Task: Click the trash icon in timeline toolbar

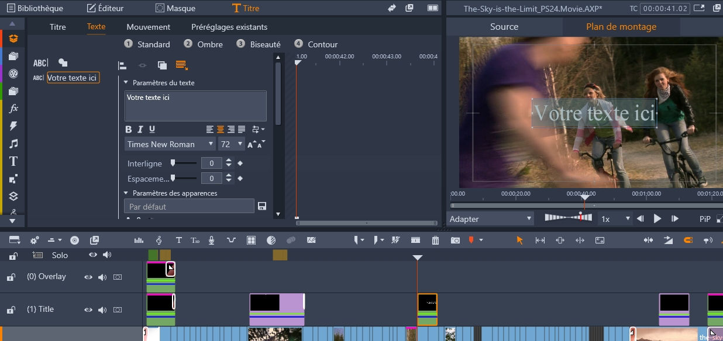Action: (435, 240)
